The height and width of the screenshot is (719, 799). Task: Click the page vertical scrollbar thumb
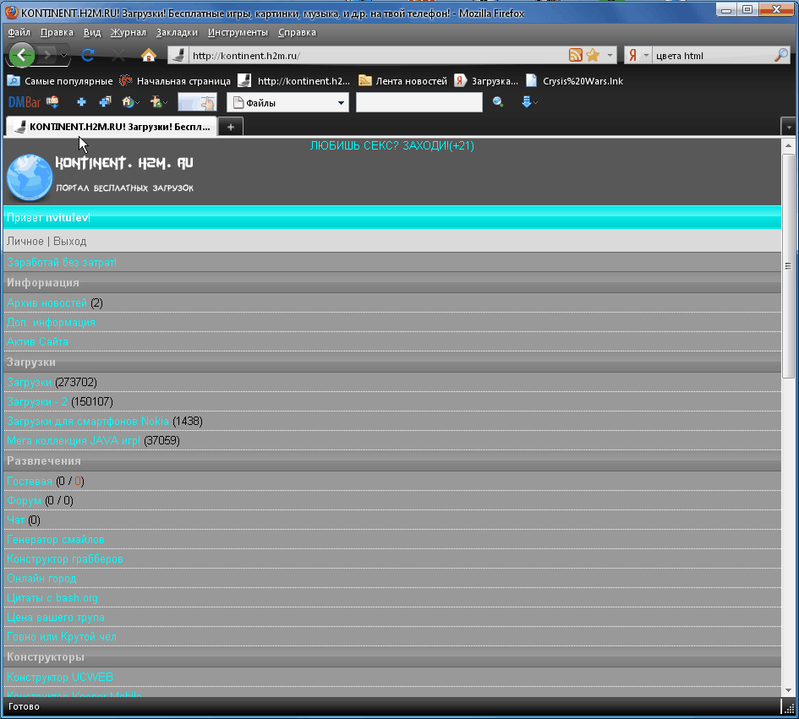[788, 266]
